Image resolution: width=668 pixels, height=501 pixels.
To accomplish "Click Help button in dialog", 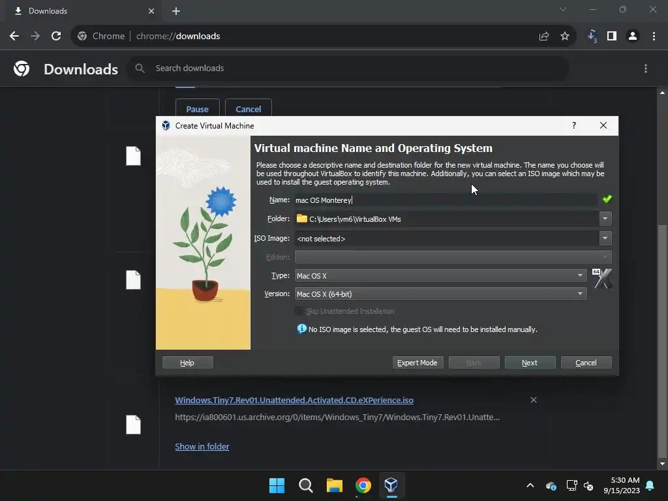I will click(x=187, y=363).
